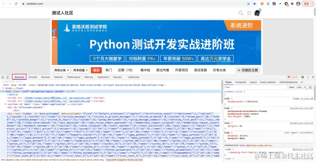The height and width of the screenshot is (162, 316).
Task: Open DevTools settings gear
Action: (x=303, y=77)
